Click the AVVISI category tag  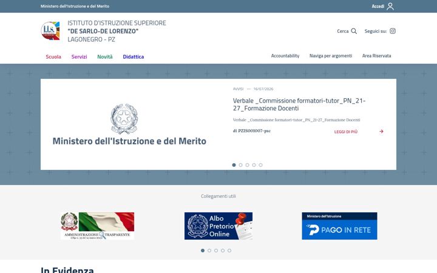(x=238, y=89)
